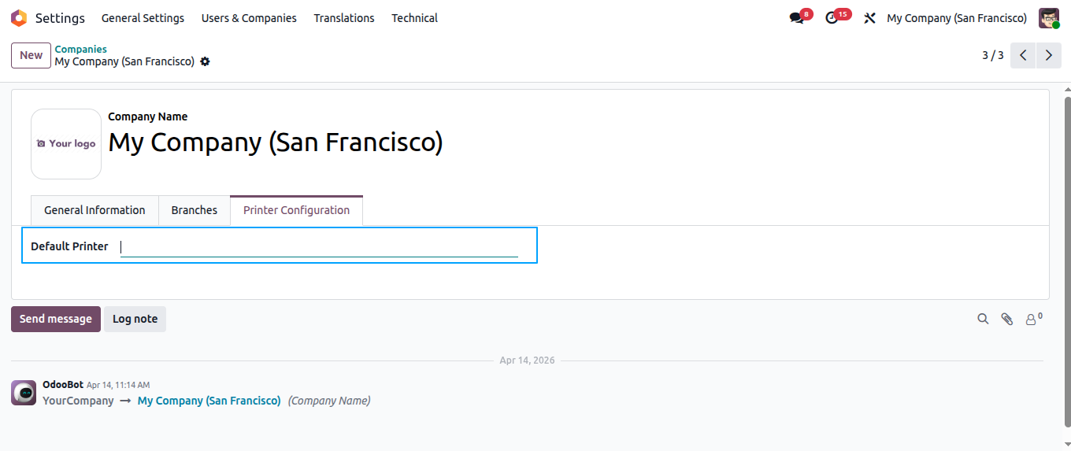Switch to the Branches tab
The width and height of the screenshot is (1071, 451).
coord(195,210)
